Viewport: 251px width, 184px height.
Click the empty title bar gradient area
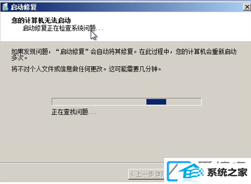pyautogui.click(x=139, y=7)
